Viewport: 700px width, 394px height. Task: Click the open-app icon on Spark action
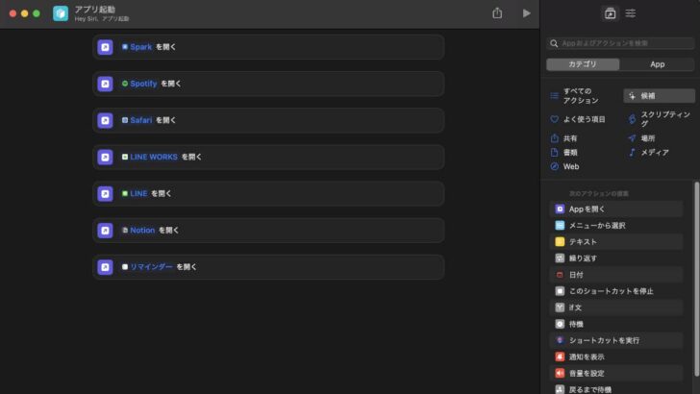pos(105,47)
